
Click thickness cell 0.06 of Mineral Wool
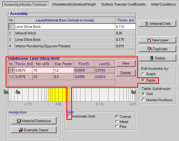[x=125, y=33]
